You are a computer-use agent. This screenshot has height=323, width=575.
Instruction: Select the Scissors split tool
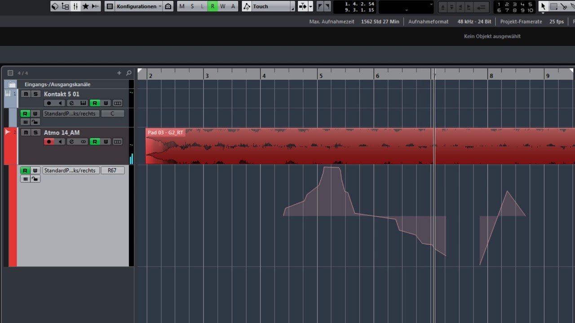564,6
